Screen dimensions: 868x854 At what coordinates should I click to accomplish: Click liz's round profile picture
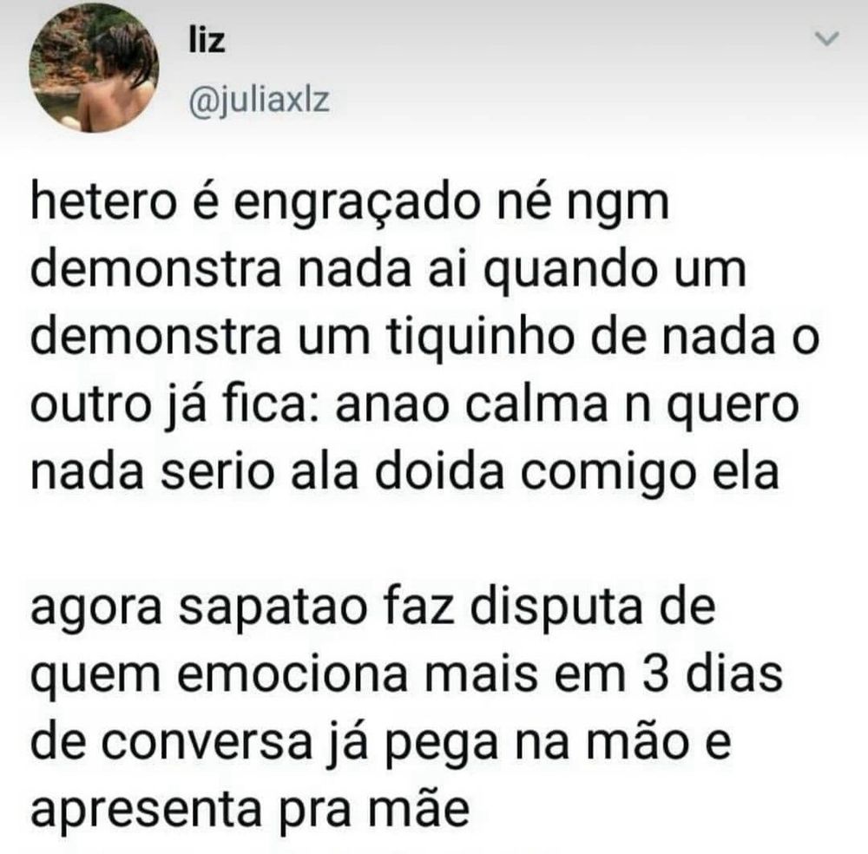[x=94, y=68]
